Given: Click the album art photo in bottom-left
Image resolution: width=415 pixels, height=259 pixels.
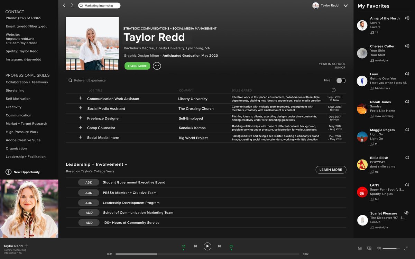Looking at the screenshot, I should (x=29, y=209).
